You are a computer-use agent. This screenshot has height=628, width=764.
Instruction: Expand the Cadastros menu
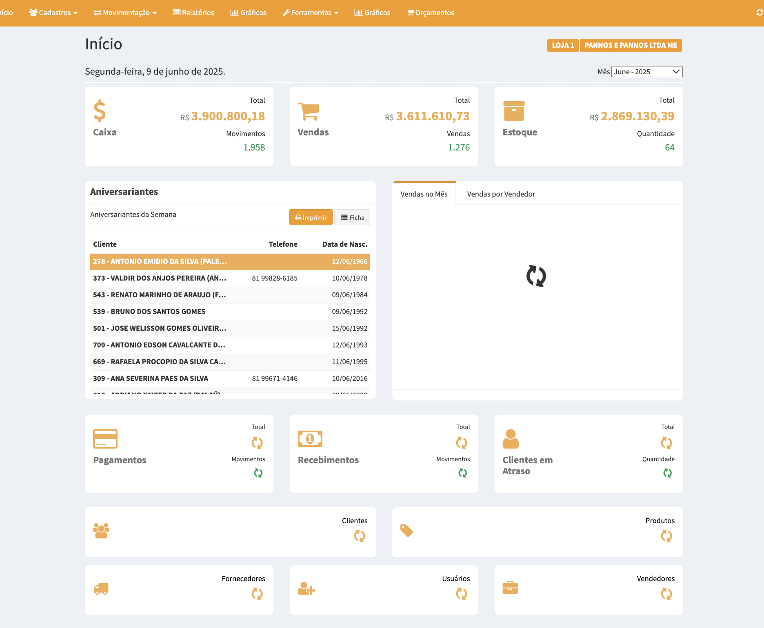pos(53,13)
